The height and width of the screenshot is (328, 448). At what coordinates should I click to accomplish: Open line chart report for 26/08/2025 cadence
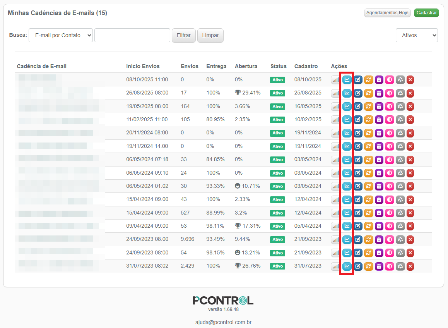(x=347, y=93)
